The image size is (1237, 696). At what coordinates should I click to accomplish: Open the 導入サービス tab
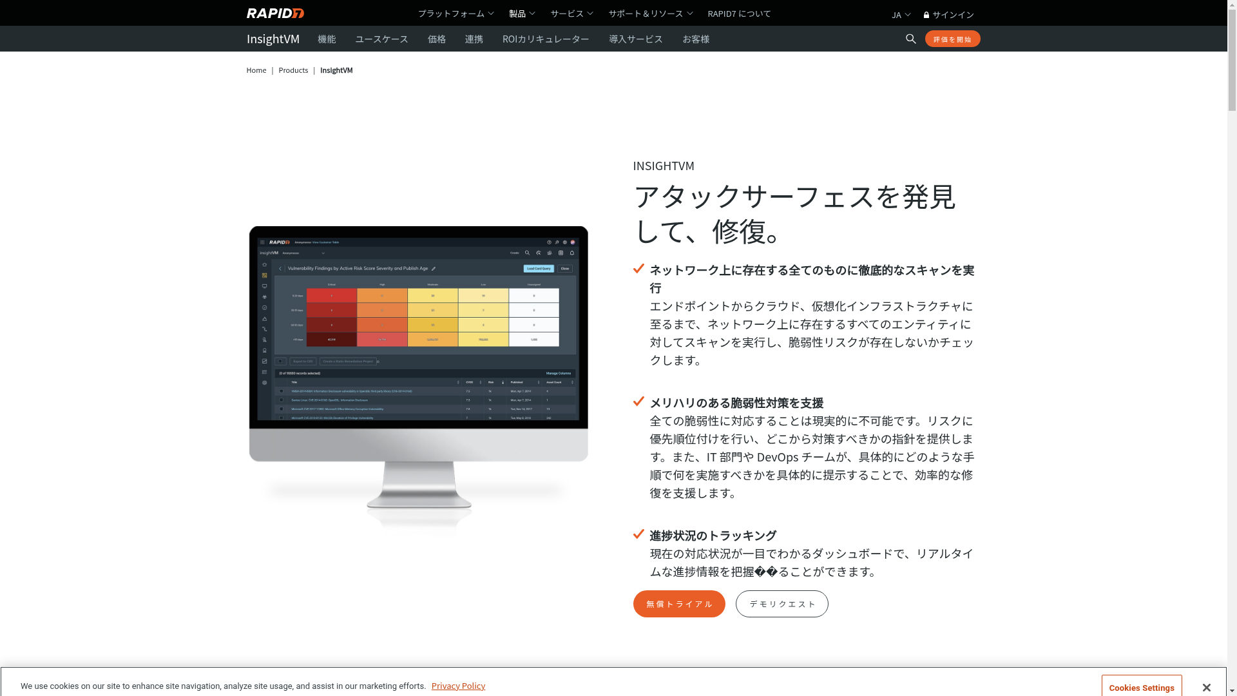636,39
